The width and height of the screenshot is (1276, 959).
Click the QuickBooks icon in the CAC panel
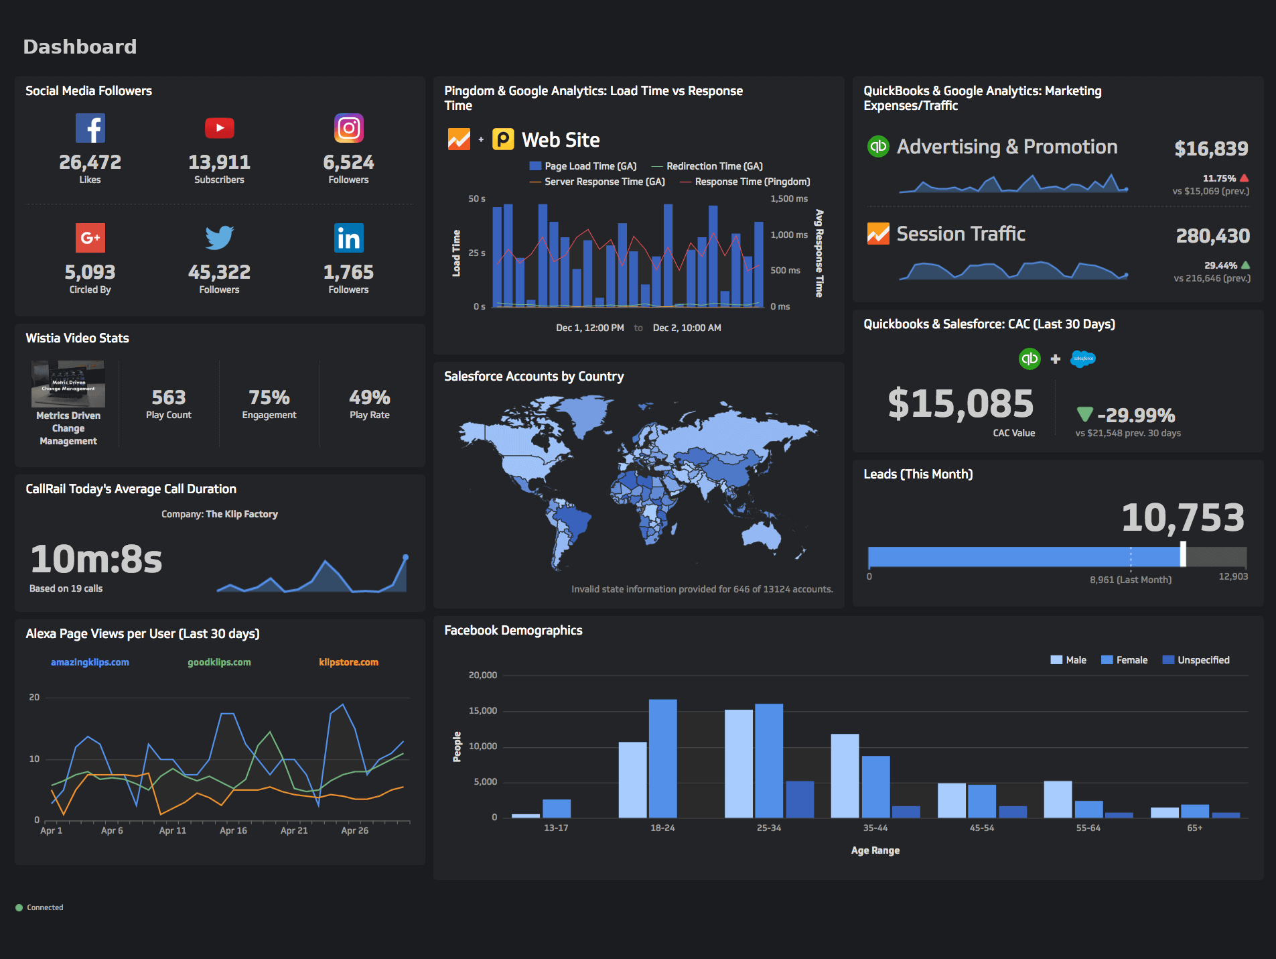click(1030, 359)
